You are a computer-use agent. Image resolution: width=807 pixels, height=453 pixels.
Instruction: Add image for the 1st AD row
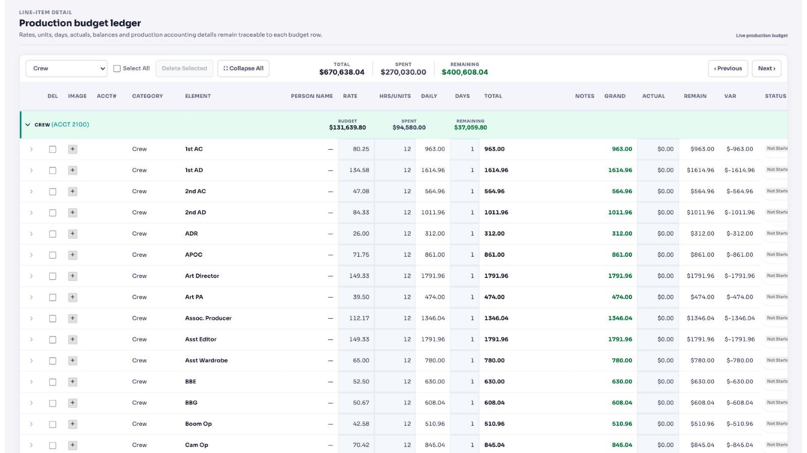pos(73,171)
